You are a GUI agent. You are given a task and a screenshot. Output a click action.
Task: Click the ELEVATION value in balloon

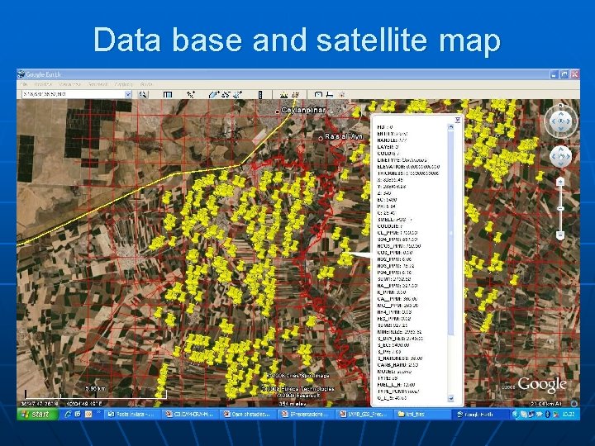pos(423,167)
